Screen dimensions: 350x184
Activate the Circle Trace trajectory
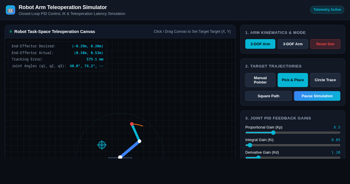coord(325,80)
